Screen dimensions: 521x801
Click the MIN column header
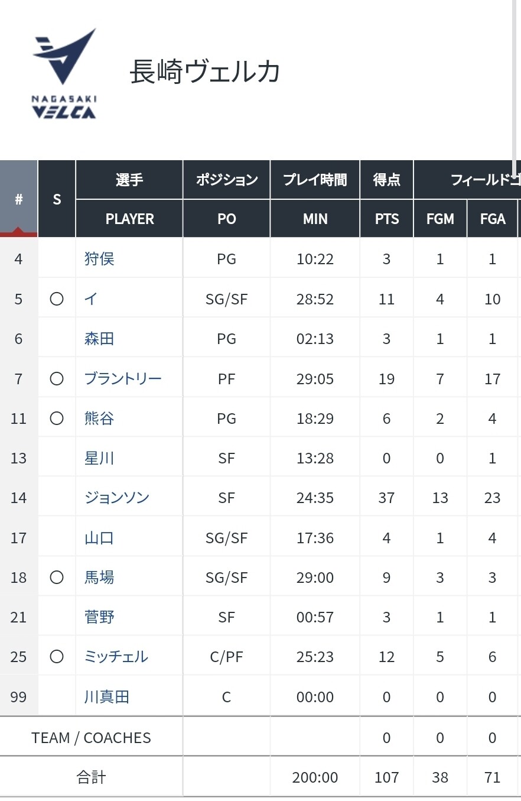click(315, 219)
